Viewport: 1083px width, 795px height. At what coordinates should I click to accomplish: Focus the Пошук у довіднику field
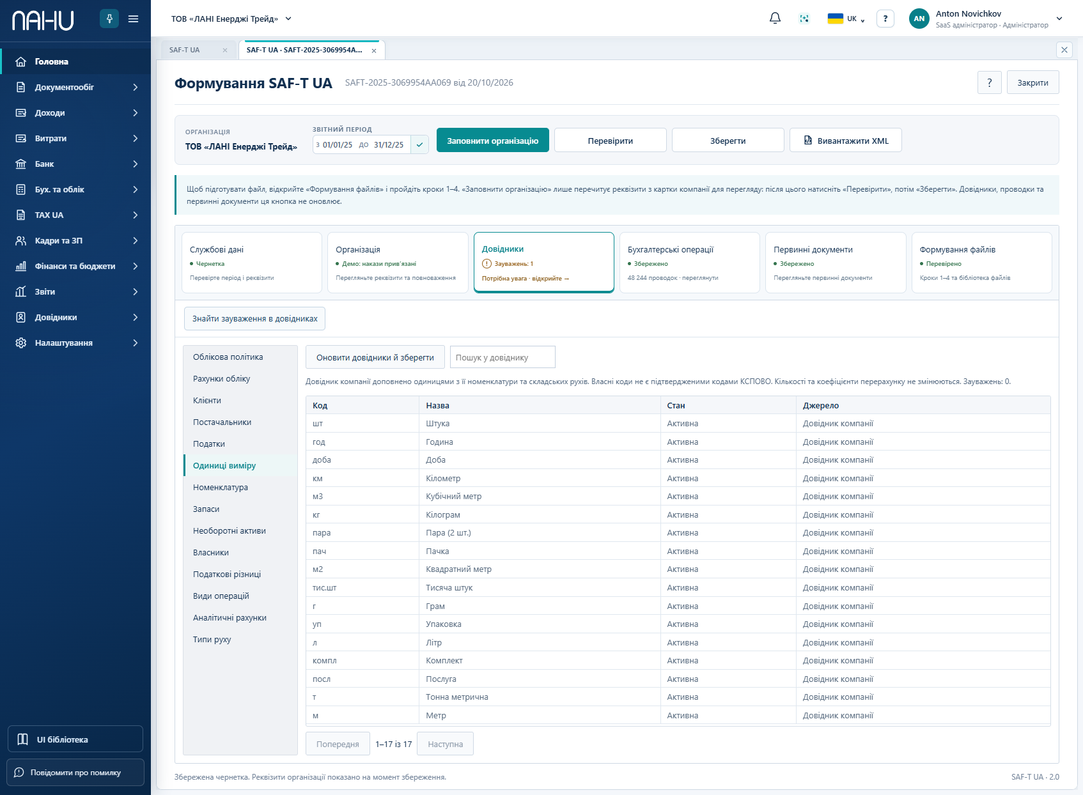click(503, 357)
